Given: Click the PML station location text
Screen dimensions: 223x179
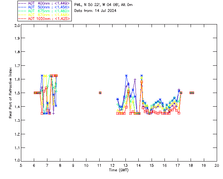Looking at the screenshot, I should point(103,5).
